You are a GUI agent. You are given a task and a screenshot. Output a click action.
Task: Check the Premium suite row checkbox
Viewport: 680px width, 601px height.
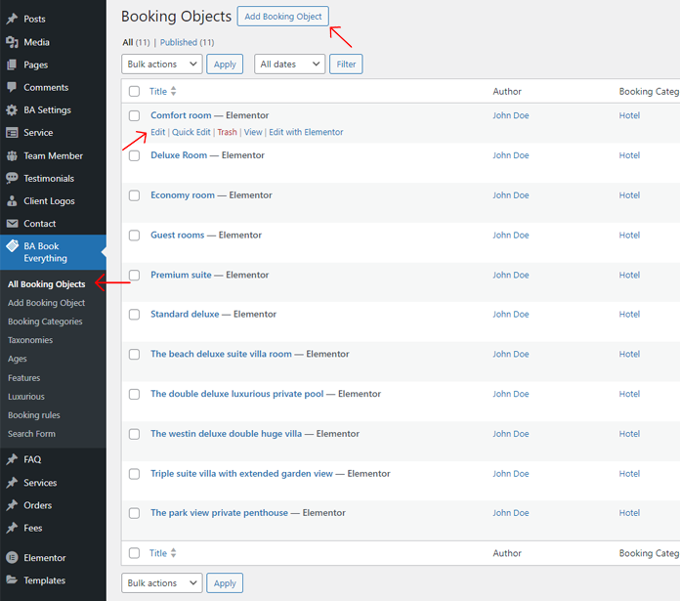pos(135,275)
